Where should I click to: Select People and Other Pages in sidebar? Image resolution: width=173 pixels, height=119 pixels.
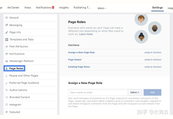point(30,76)
